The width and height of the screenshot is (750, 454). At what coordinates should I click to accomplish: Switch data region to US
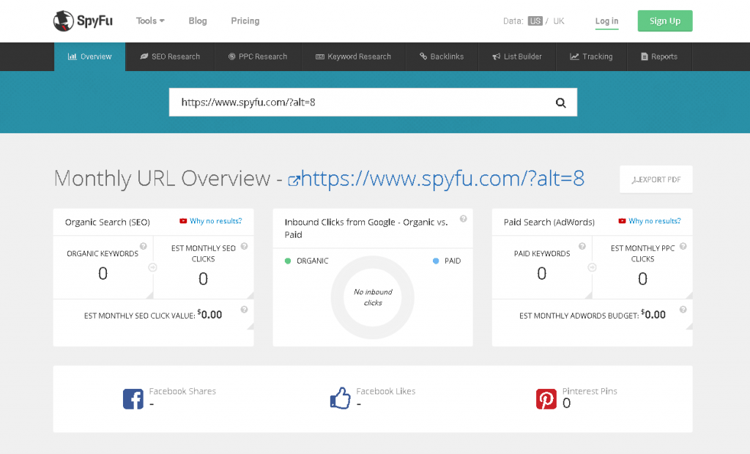click(535, 21)
